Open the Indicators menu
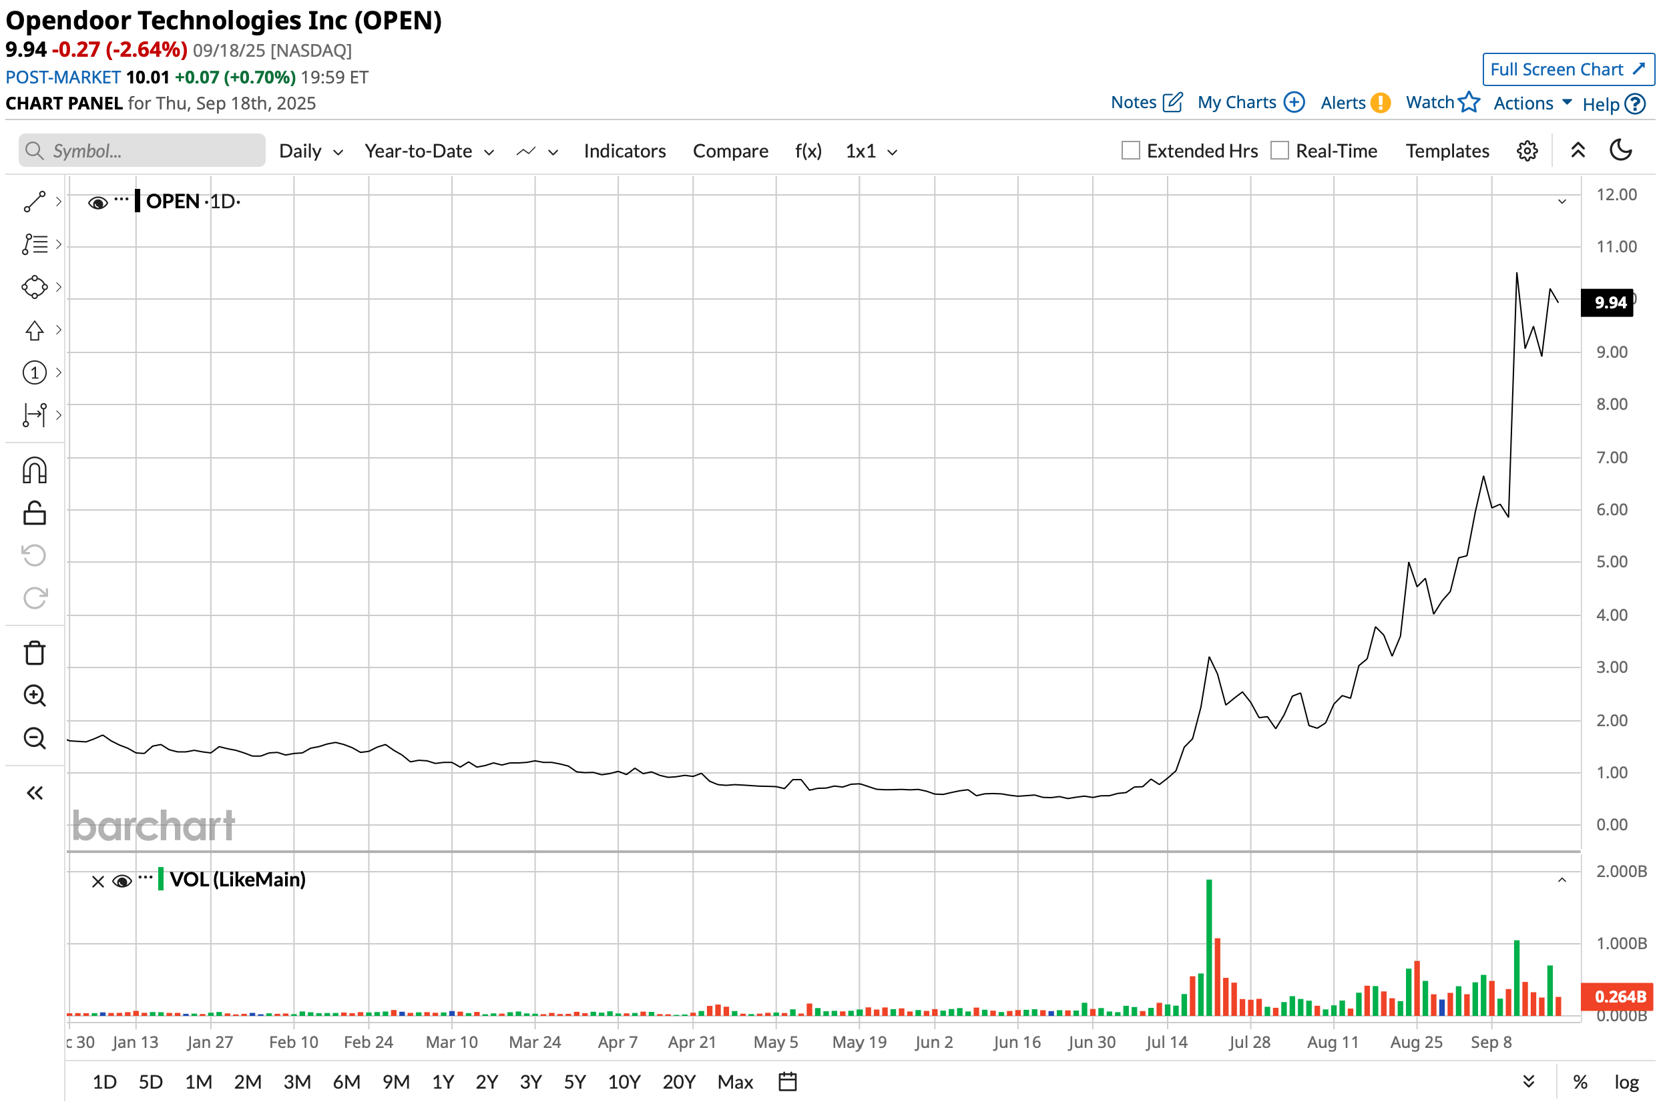 624,151
